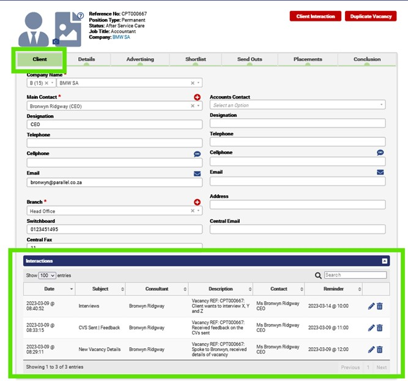Sort interactions by Date column
This screenshot has width=408, height=381.
pos(49,289)
